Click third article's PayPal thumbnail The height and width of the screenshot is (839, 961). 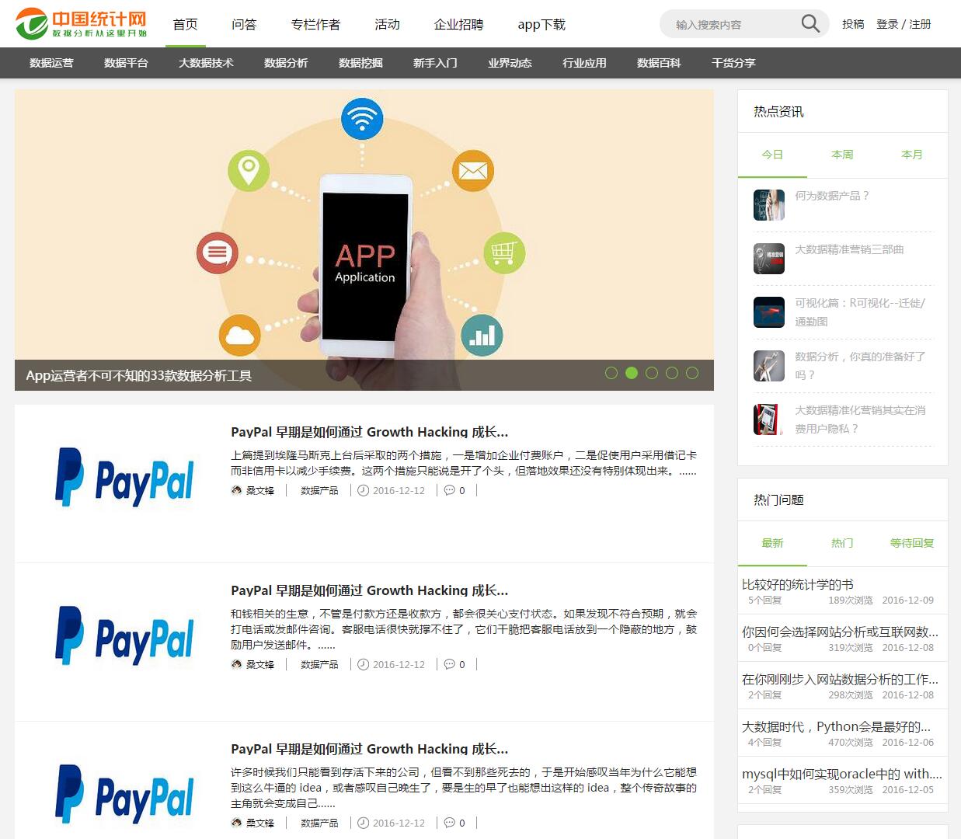(124, 794)
